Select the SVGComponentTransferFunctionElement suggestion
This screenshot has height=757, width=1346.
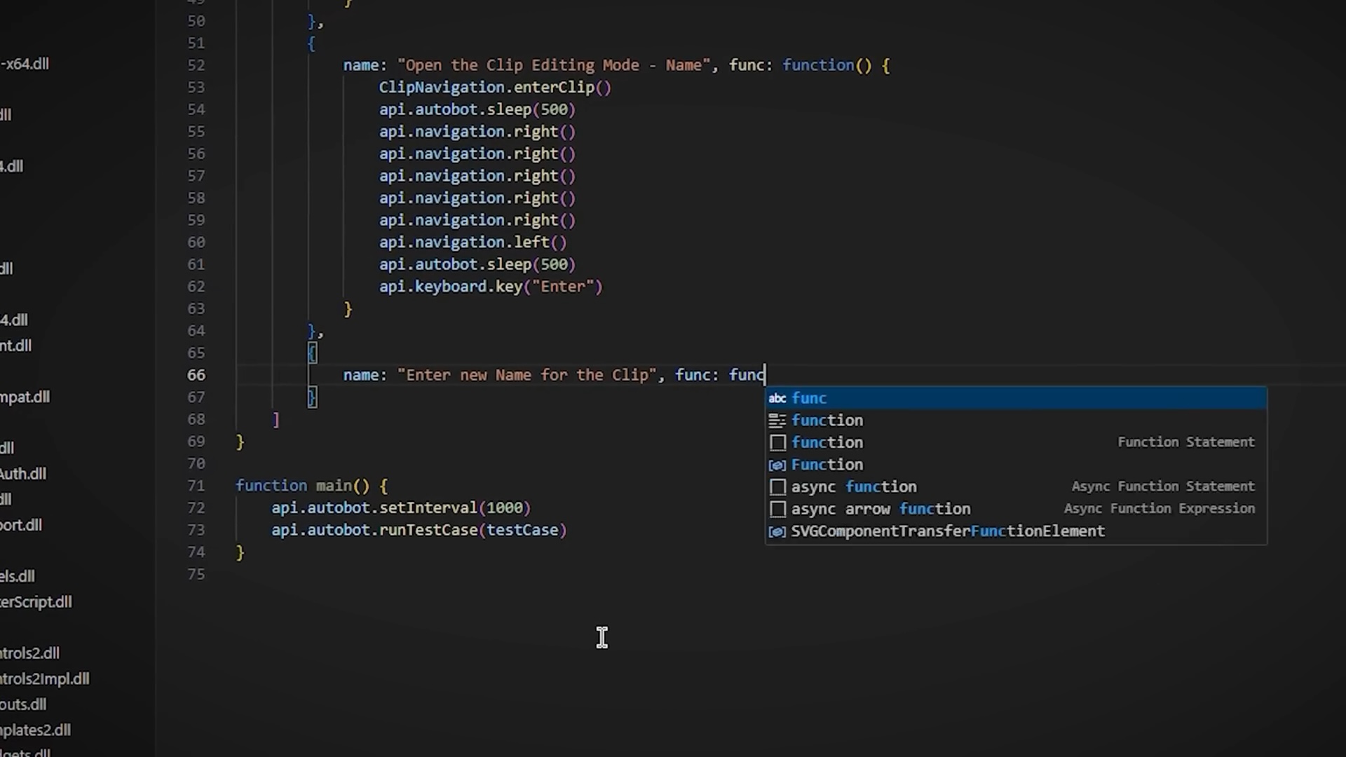click(x=947, y=531)
